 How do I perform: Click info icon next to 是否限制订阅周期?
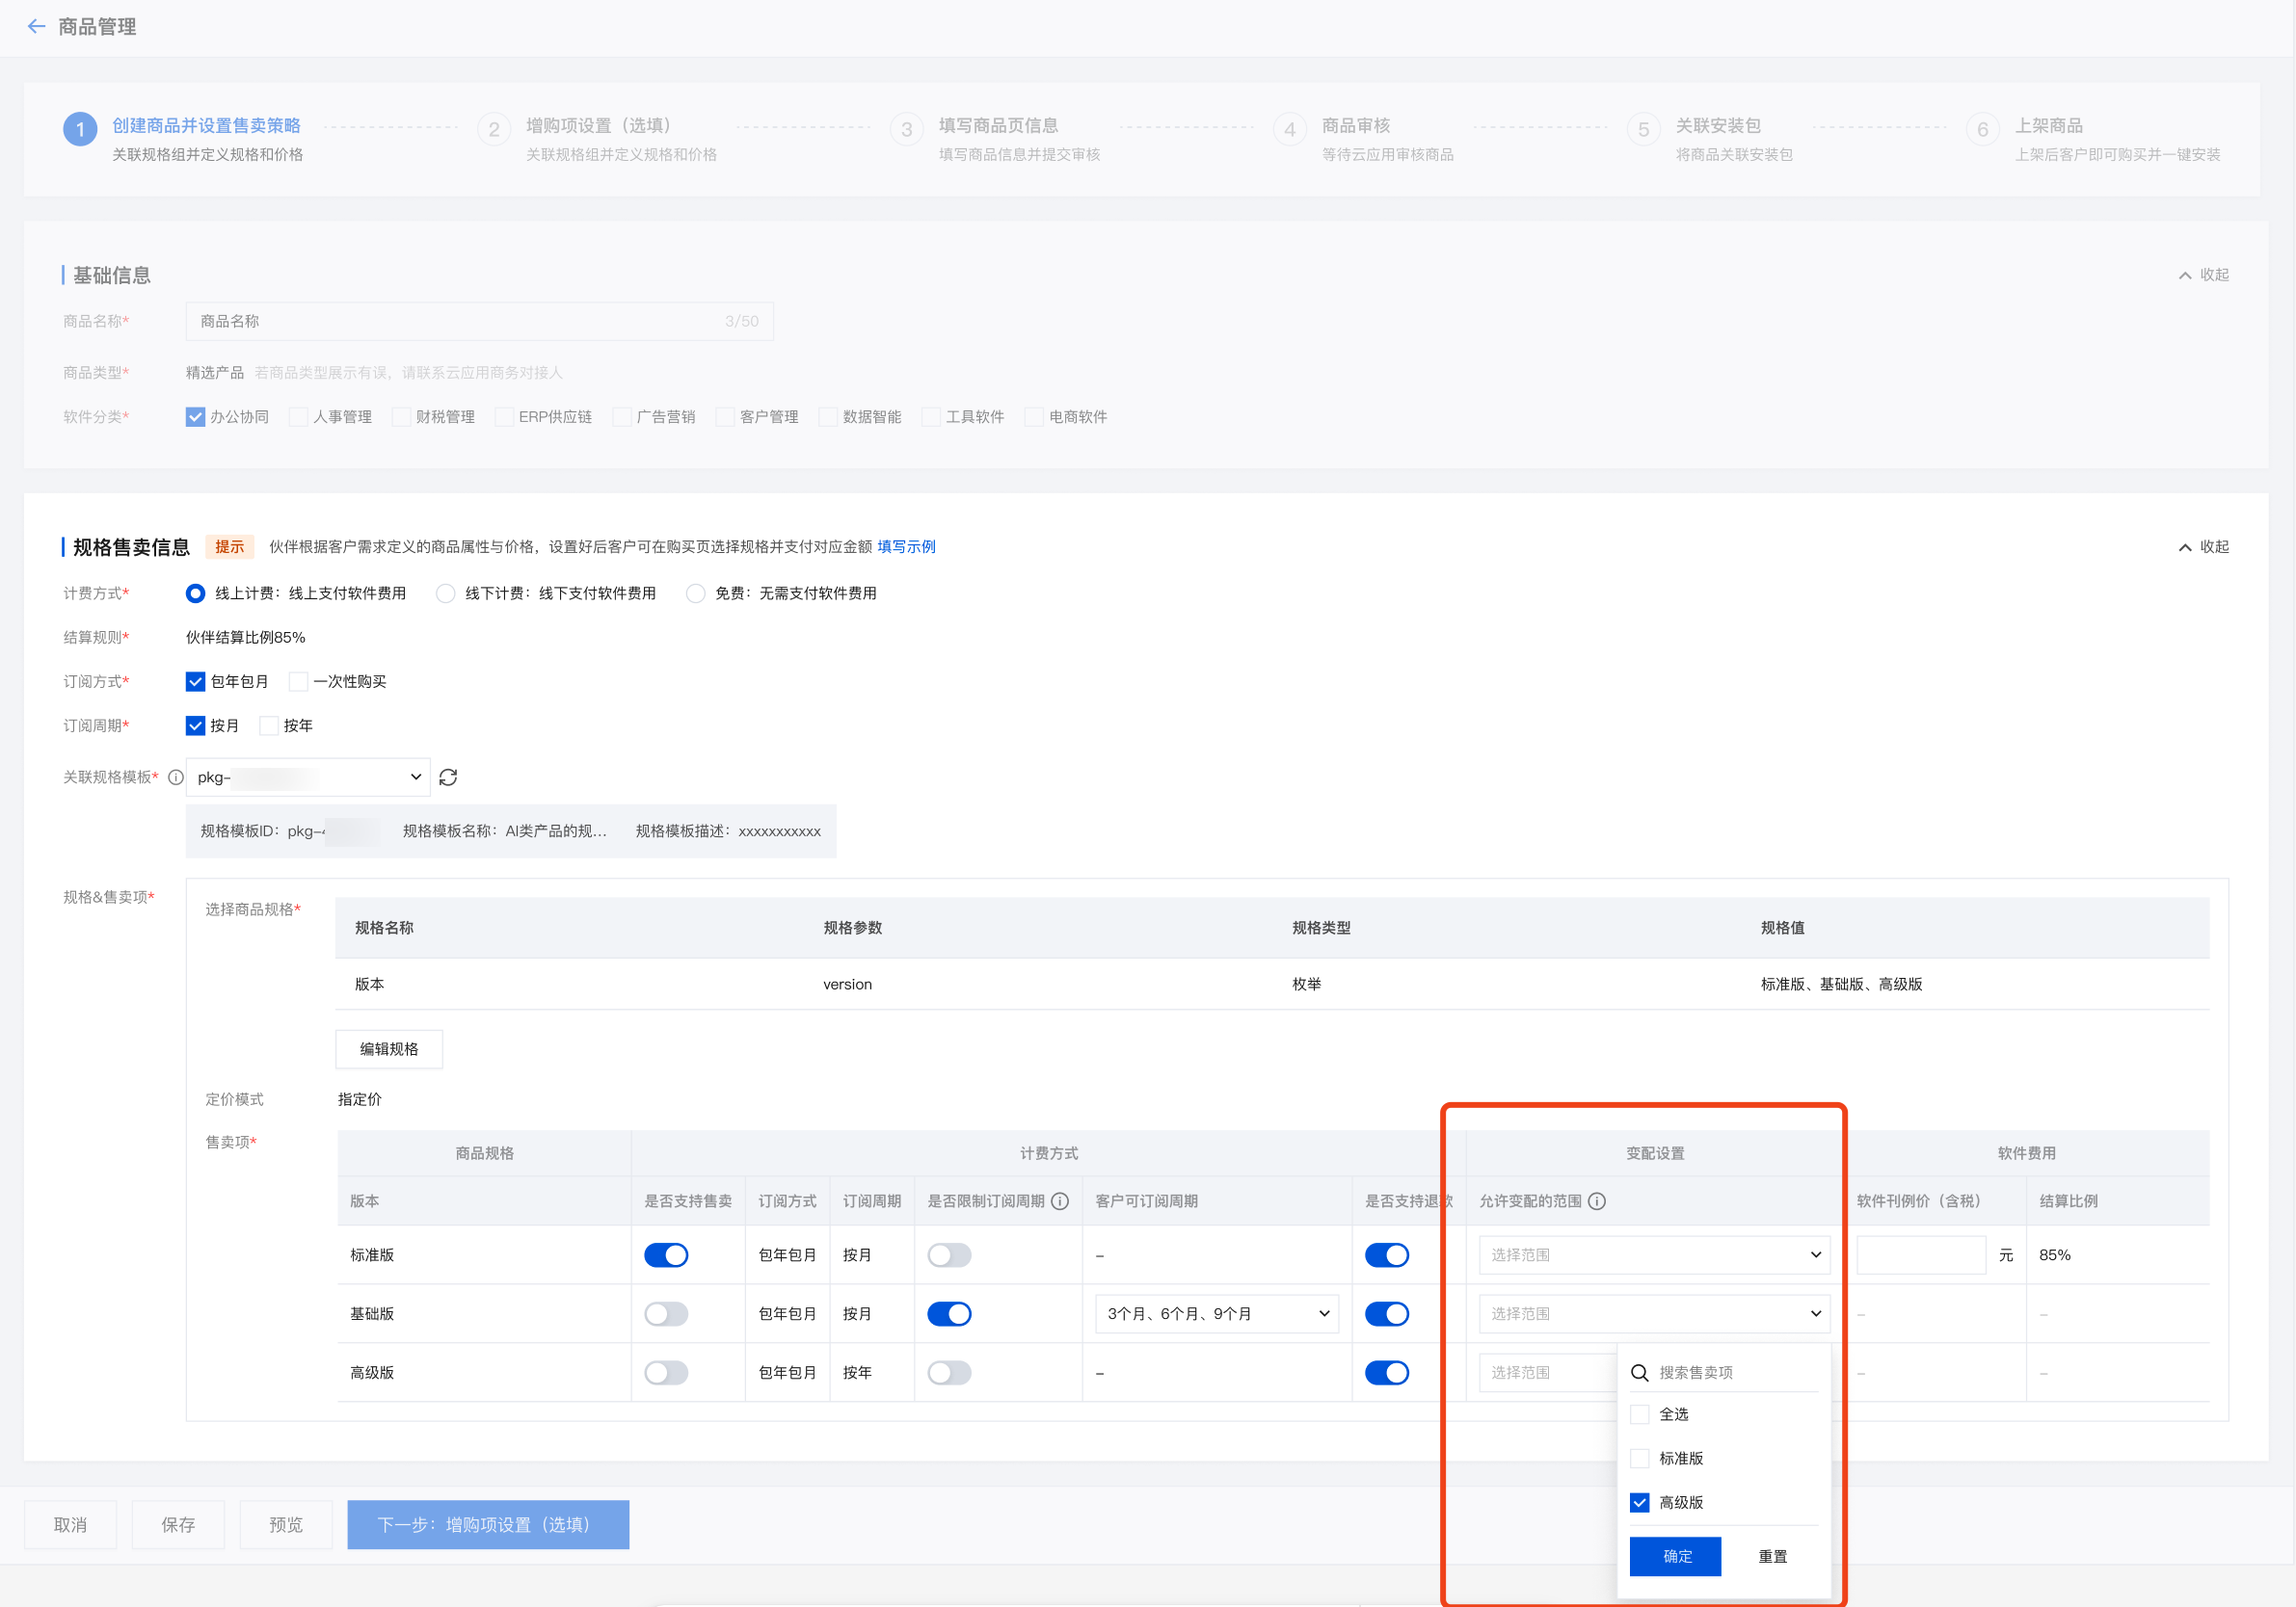click(x=1060, y=1201)
